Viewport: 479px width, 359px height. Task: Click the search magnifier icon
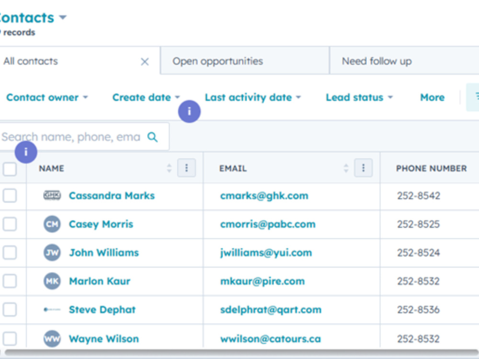(x=152, y=137)
